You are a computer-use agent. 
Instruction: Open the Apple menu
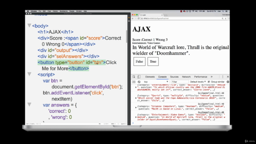pyautogui.click(x=28, y=11)
